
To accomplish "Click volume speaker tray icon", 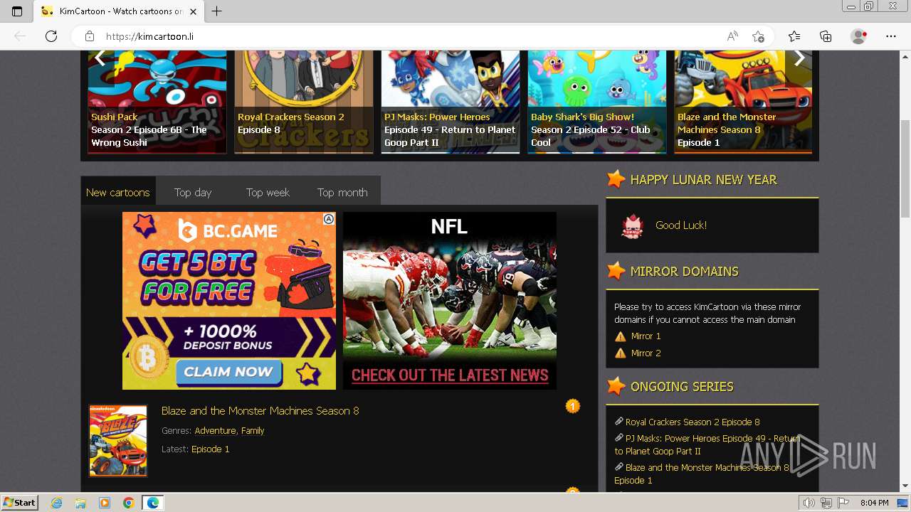I will [x=809, y=503].
